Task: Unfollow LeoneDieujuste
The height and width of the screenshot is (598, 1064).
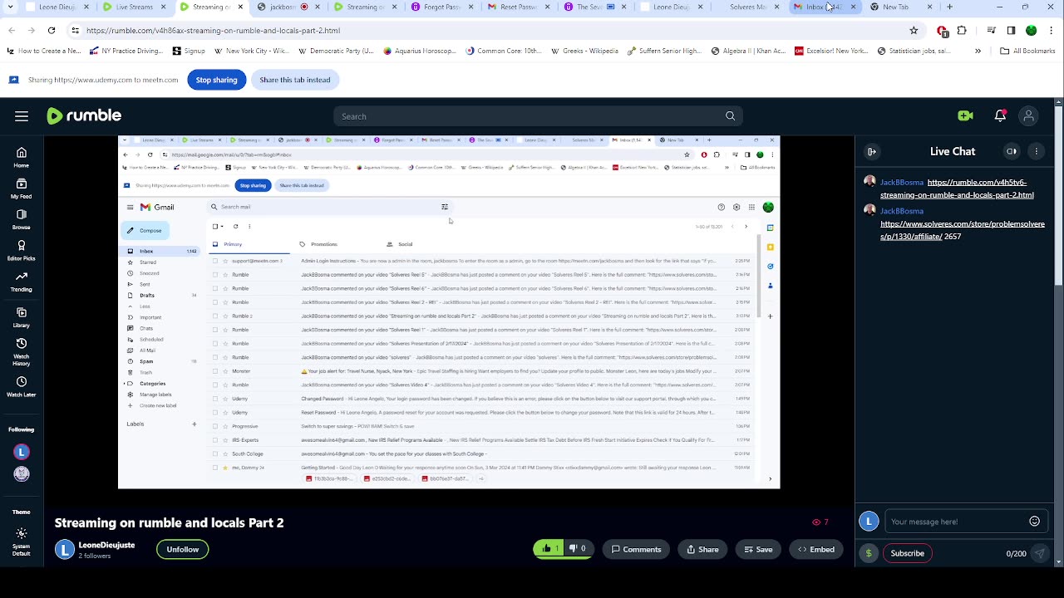Action: click(x=182, y=549)
